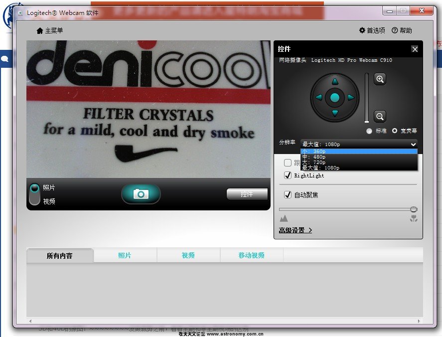Viewport: 442px width, 337px height.
Task: Click the gallery scrollbar left arrow
Action: (x=30, y=321)
